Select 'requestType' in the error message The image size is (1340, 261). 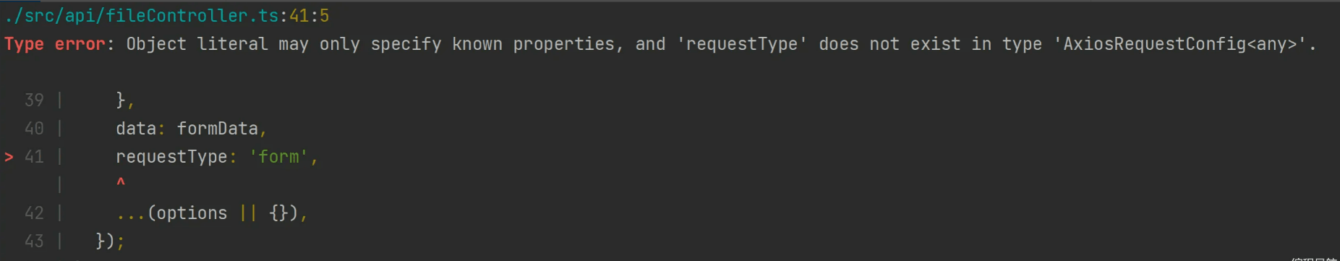coord(741,44)
